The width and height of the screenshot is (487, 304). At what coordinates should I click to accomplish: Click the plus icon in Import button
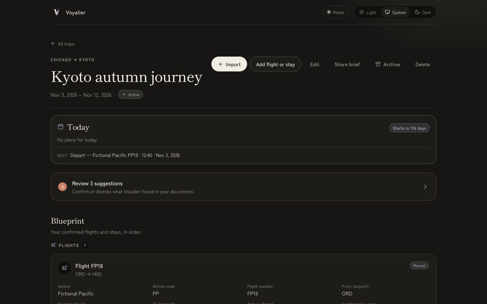pyautogui.click(x=221, y=64)
